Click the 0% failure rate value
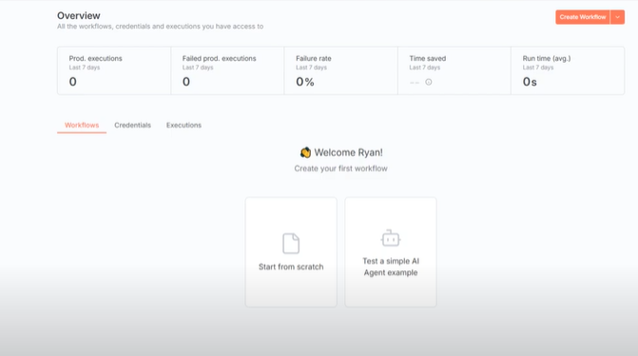The width and height of the screenshot is (638, 356). (x=305, y=82)
